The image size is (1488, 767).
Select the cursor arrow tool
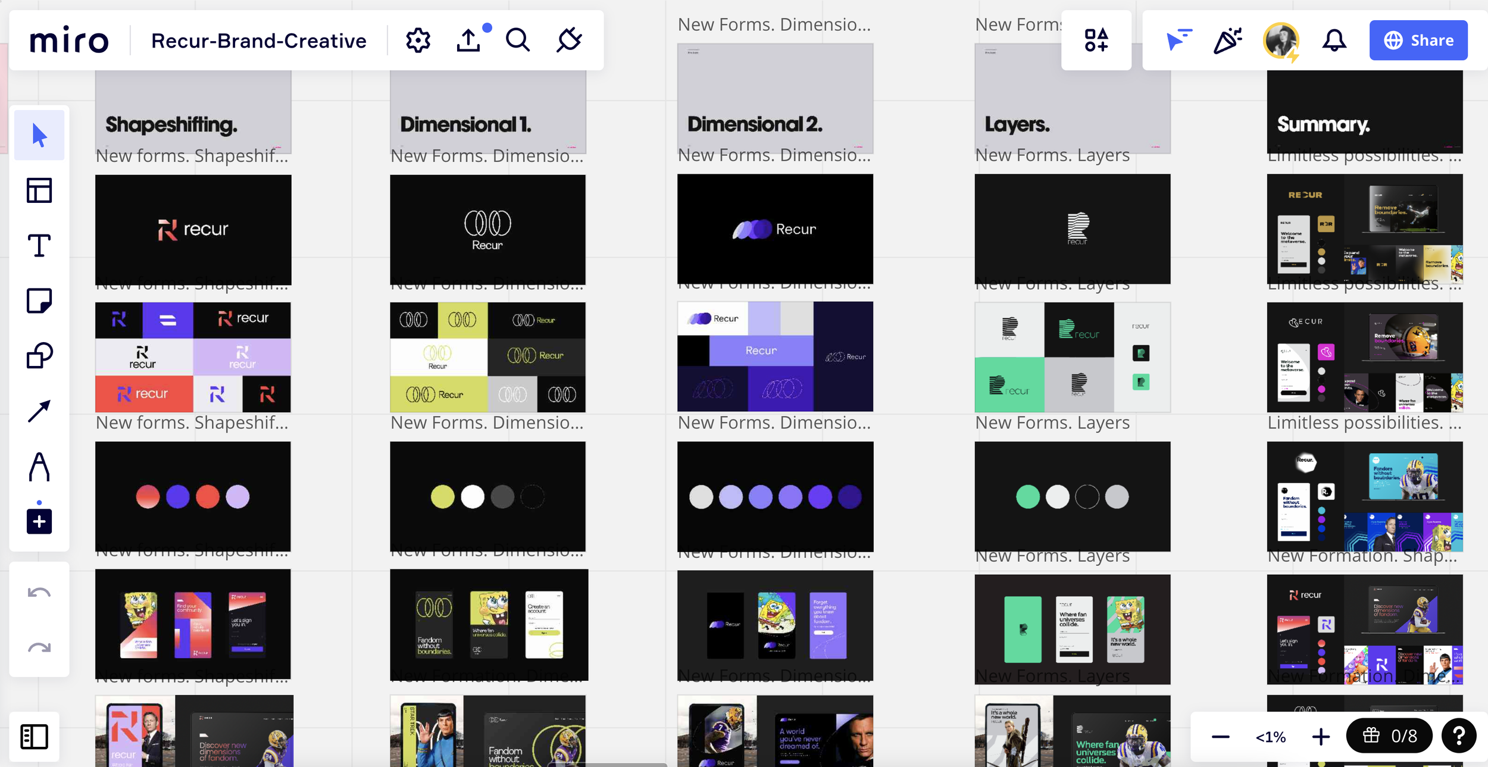click(x=39, y=135)
